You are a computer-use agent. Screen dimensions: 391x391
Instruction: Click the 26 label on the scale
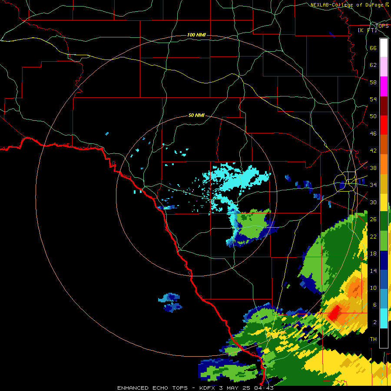tap(373, 219)
